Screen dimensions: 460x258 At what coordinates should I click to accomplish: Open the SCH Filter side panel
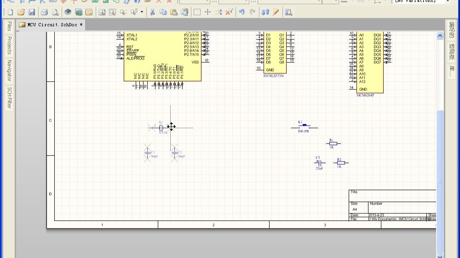(x=9, y=98)
